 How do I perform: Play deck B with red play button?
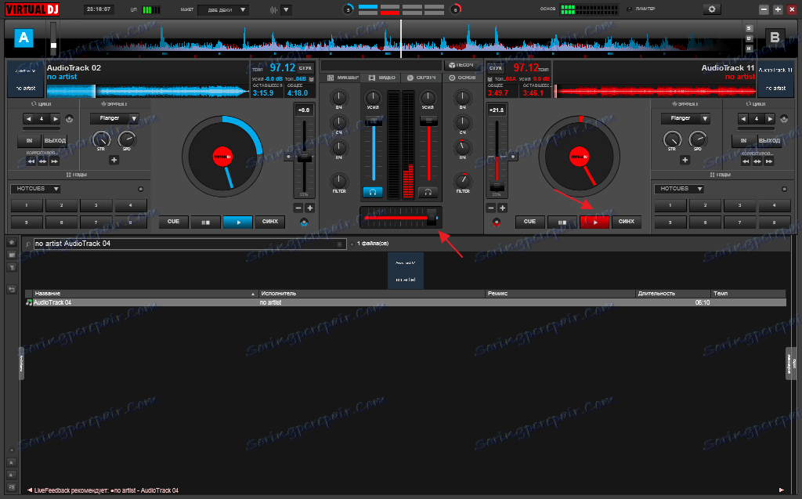pyautogui.click(x=594, y=222)
